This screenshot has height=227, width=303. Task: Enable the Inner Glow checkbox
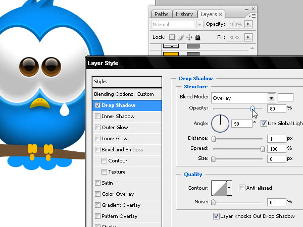pos(97,138)
